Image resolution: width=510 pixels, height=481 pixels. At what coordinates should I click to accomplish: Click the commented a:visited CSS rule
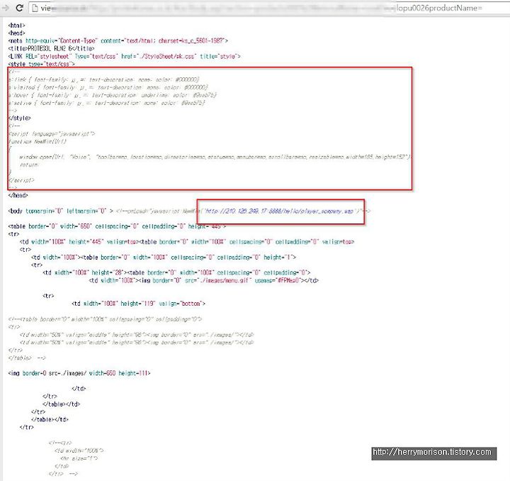coord(108,87)
